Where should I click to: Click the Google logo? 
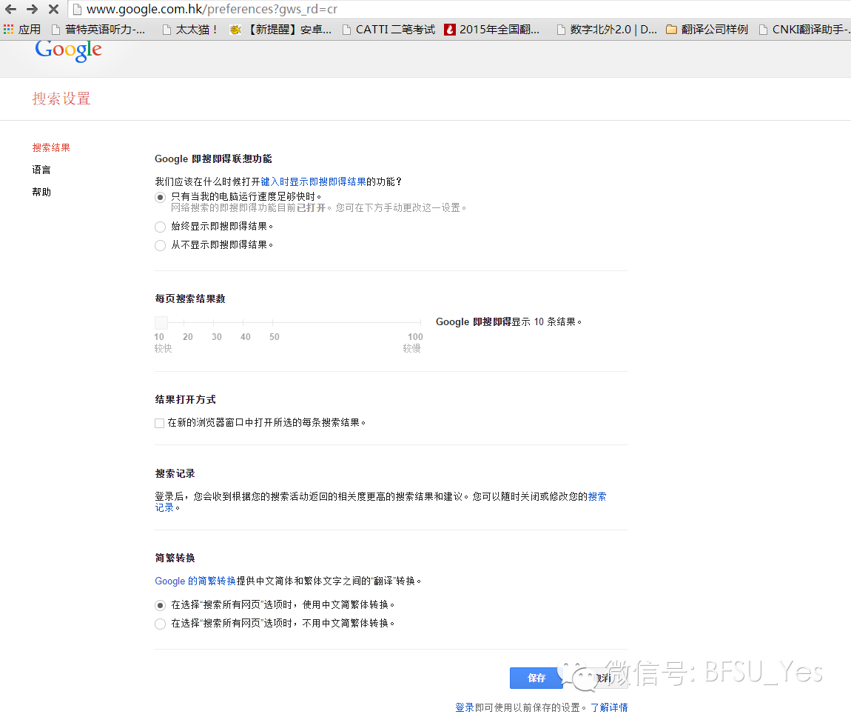coord(68,50)
